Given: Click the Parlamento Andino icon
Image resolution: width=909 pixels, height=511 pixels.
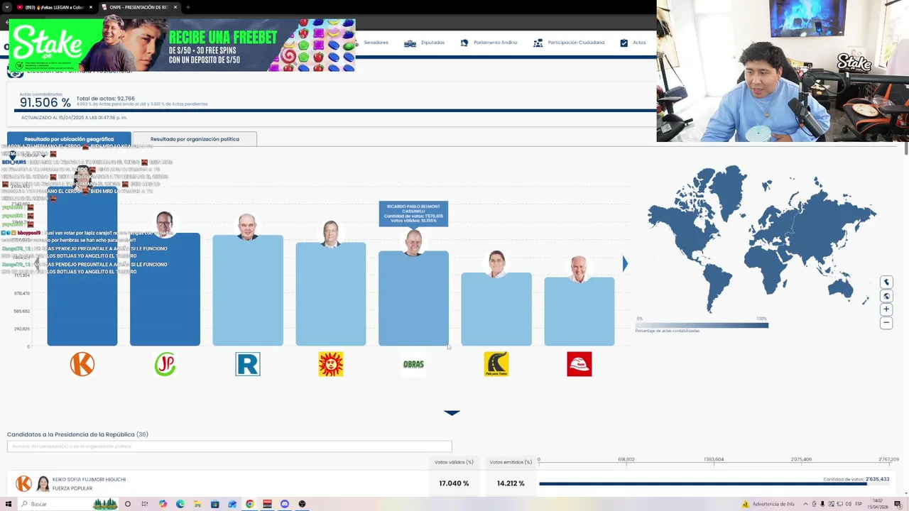Looking at the screenshot, I should click(464, 43).
